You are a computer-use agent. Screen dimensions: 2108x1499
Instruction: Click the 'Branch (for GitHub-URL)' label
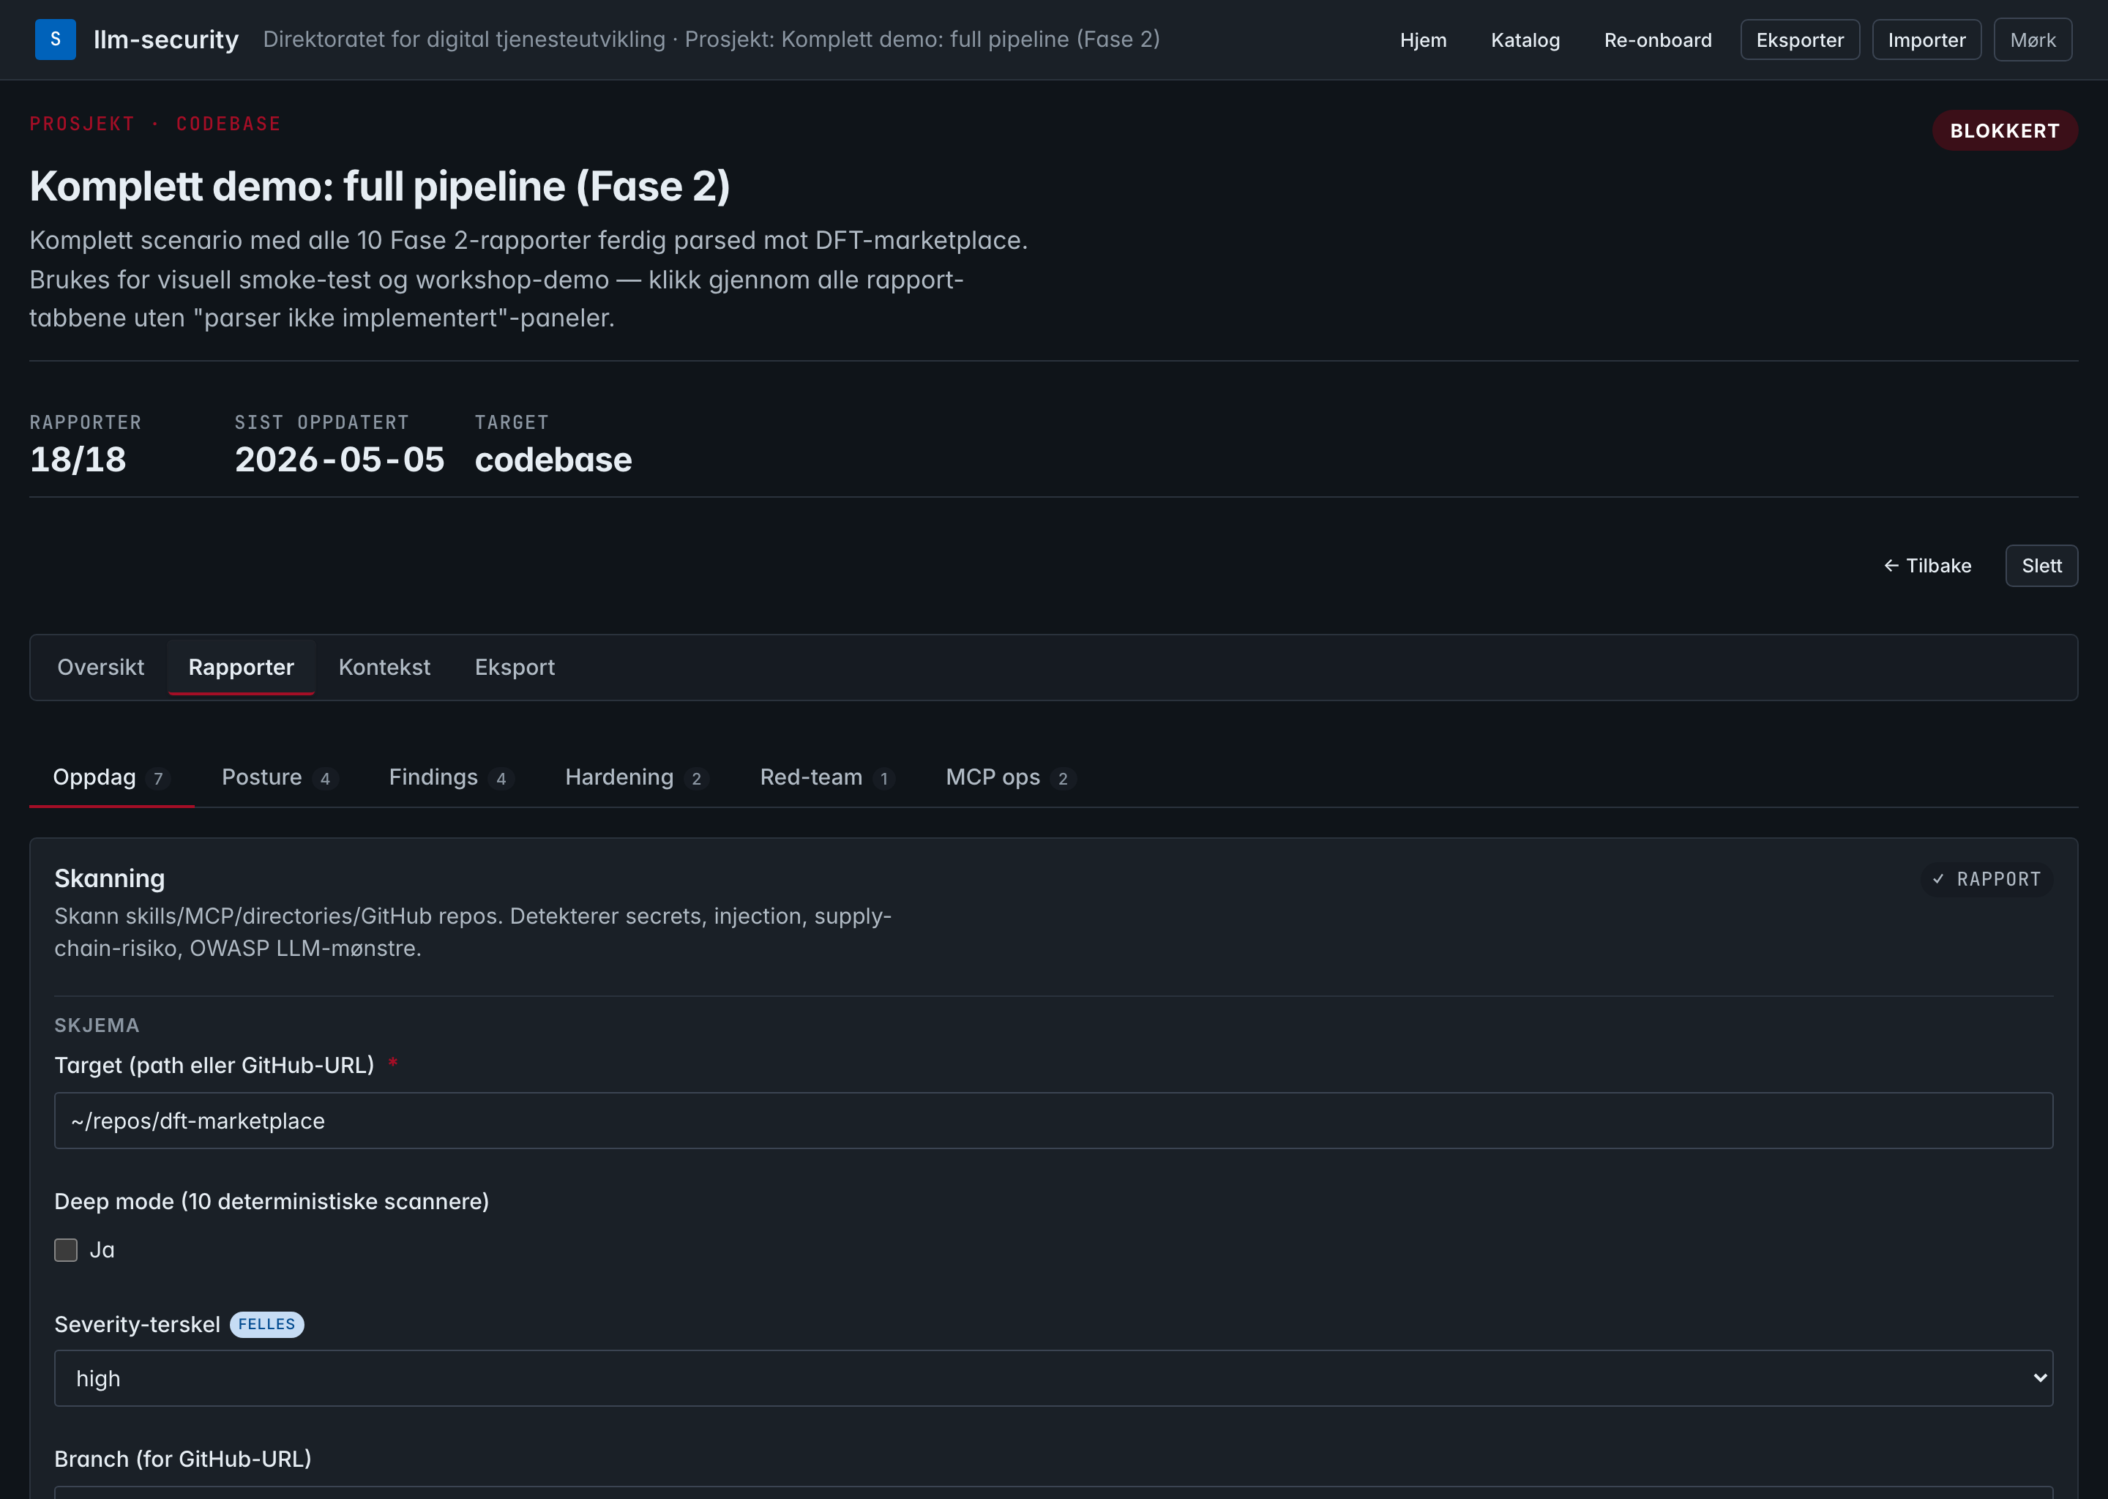coord(183,1459)
